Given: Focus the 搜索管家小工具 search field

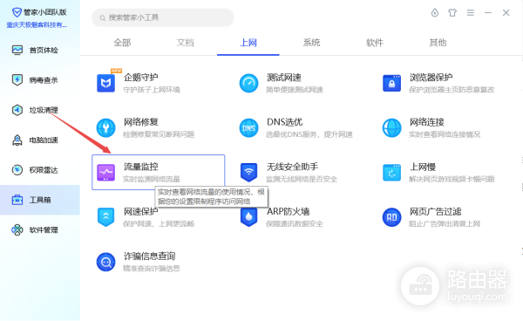Looking at the screenshot, I should point(163,17).
